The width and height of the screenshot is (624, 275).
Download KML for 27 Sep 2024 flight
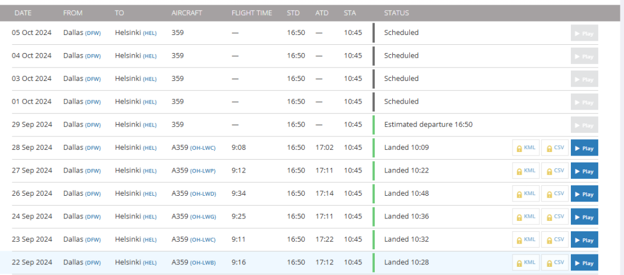[x=526, y=171]
